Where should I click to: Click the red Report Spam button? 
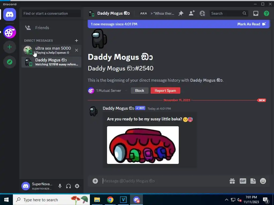pos(165,91)
